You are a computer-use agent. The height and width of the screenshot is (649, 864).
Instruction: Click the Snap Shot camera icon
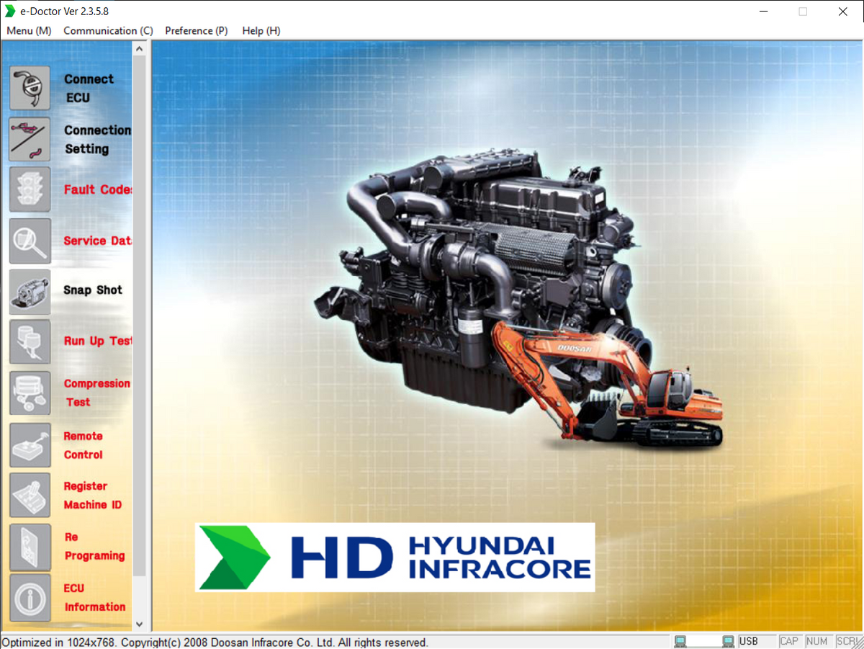coord(30,292)
